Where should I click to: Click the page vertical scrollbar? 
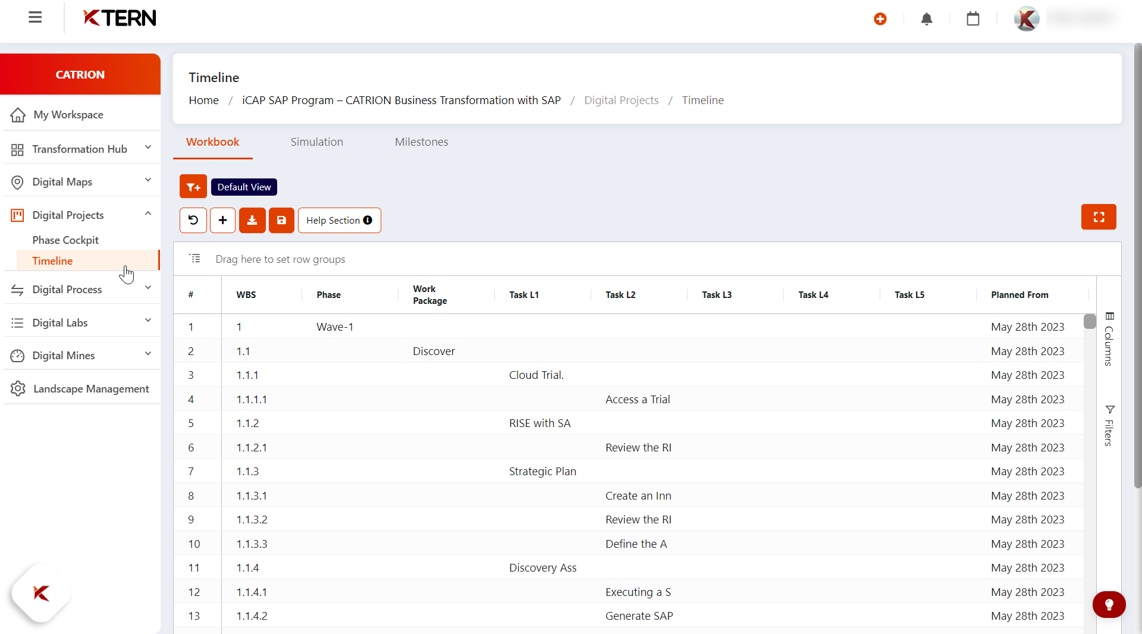(1137, 265)
